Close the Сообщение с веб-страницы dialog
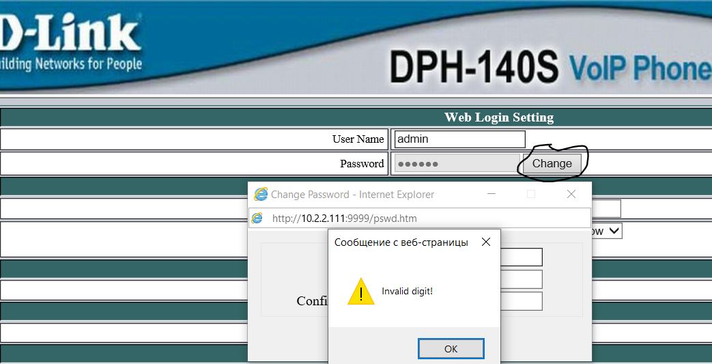Image resolution: width=712 pixels, height=364 pixels. point(485,242)
